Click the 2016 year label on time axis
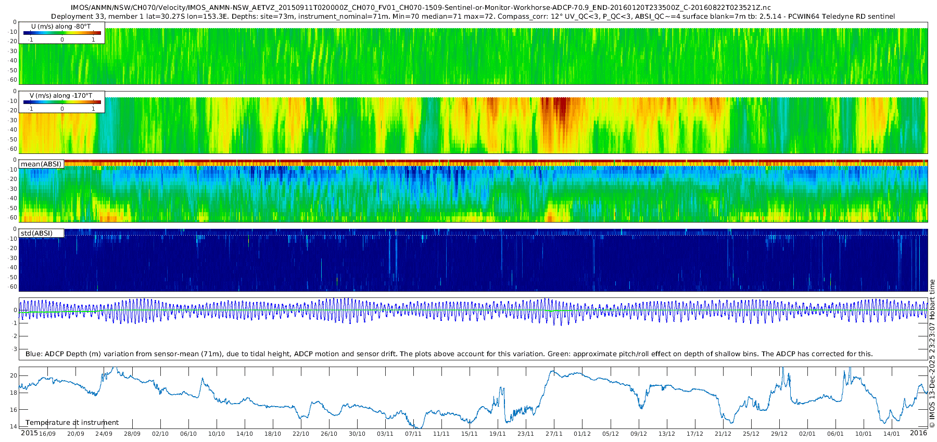This screenshot has height=442, width=937. 918,433
